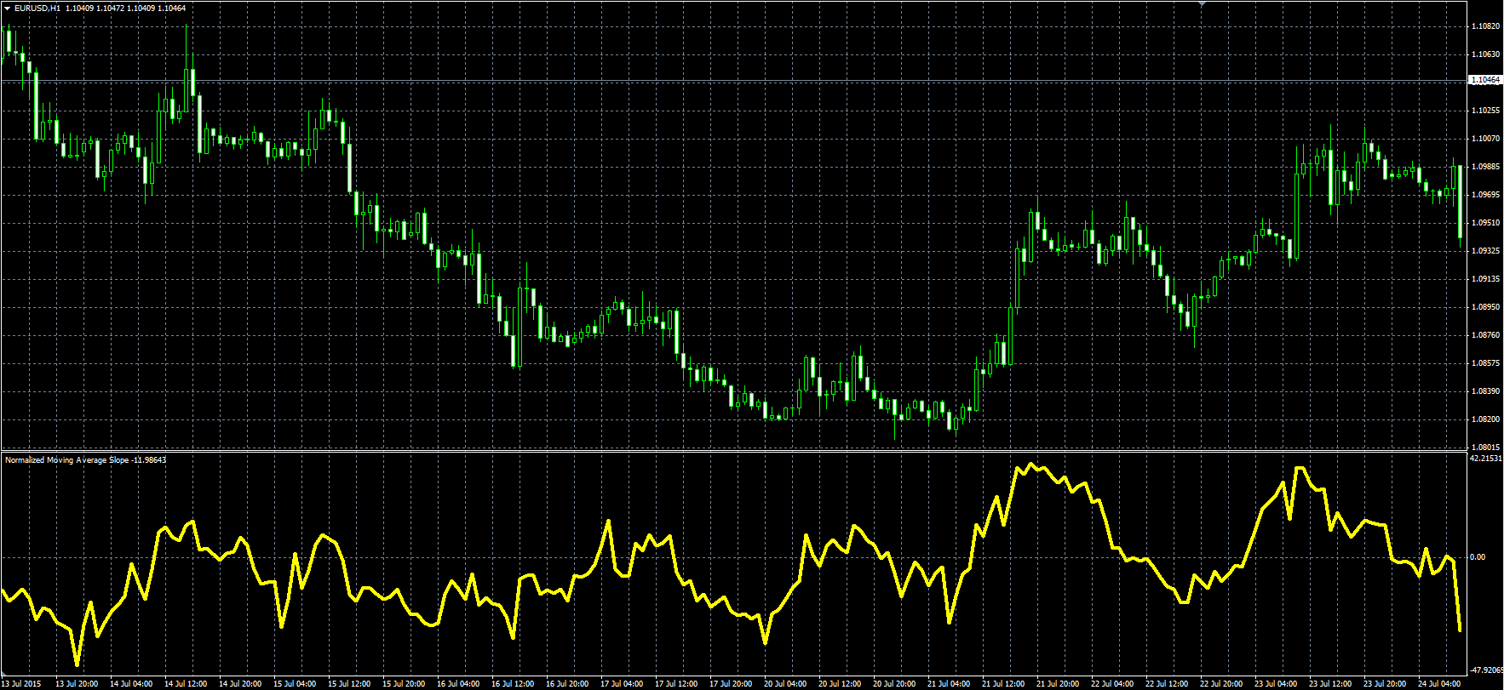
Task: Click the 17 Jul 20:00 time label
Action: (x=731, y=684)
